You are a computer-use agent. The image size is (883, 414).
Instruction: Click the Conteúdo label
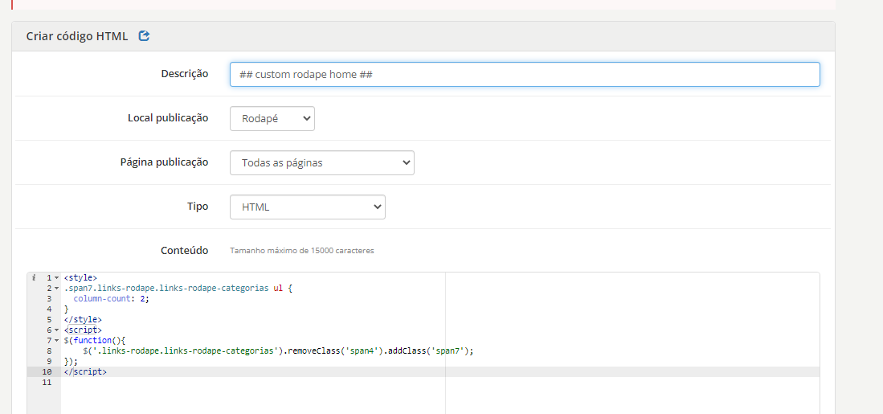185,251
